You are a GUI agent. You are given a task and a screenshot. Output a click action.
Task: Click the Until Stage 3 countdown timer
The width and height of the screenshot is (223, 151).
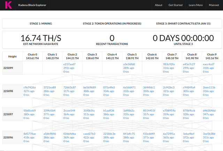point(183,38)
